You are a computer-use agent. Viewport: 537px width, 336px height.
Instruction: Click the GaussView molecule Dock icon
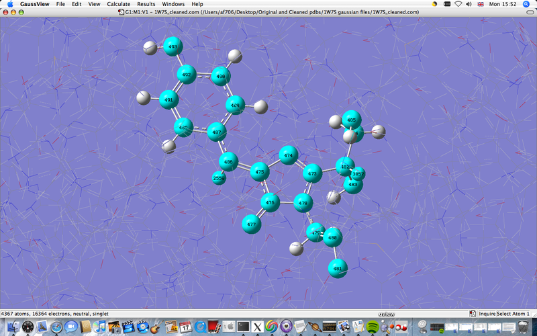pos(387,327)
